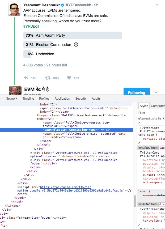Viewport: 165px width, 229px height.
Task: Click the Elements panel vertical scrollbar thumb
Action: [x=135, y=201]
